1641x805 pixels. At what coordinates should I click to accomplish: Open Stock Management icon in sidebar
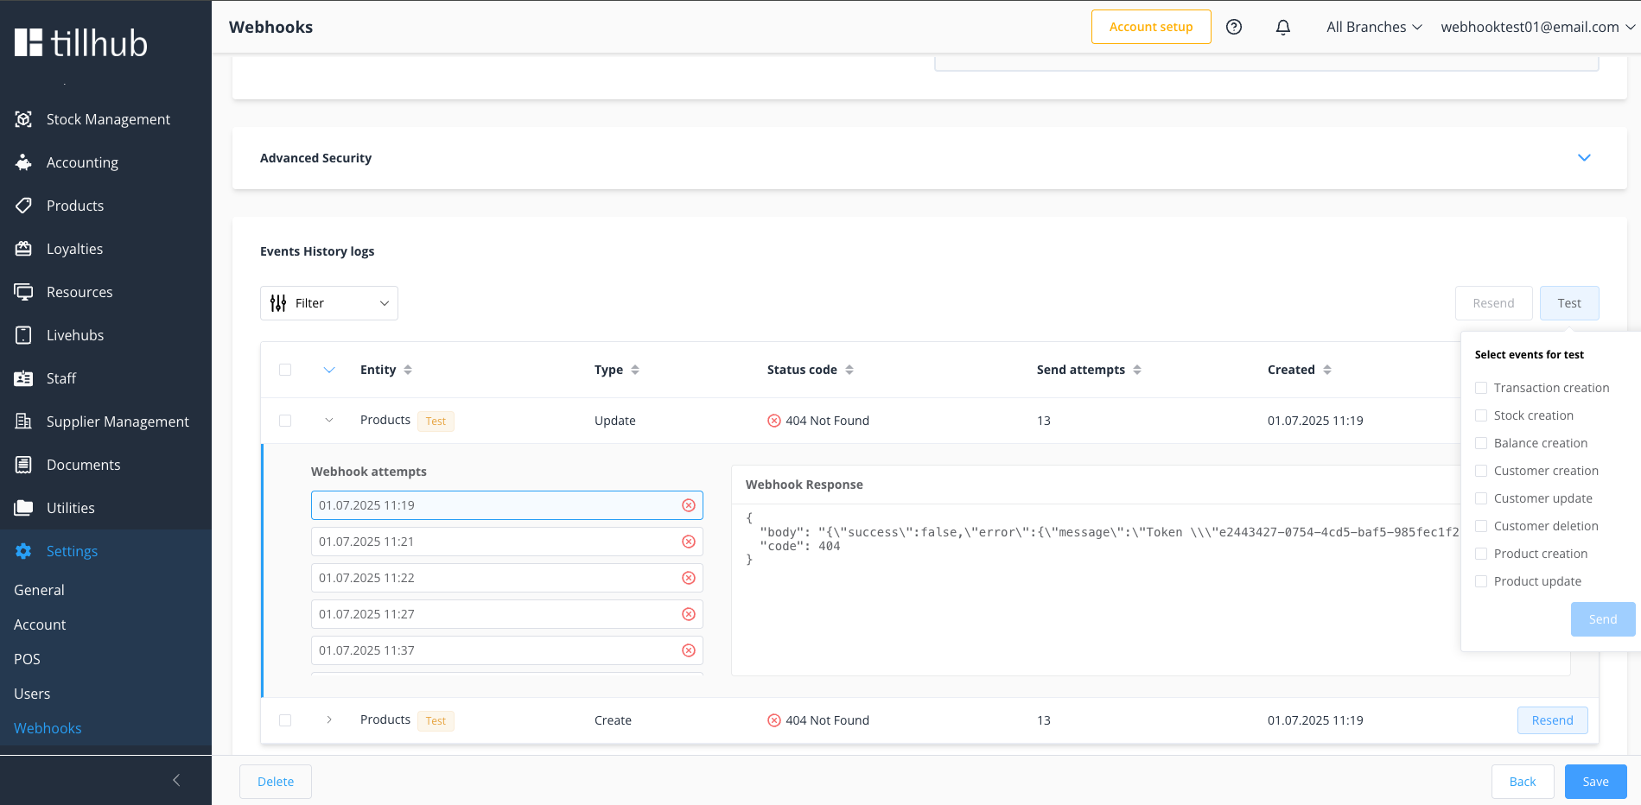[x=24, y=119]
